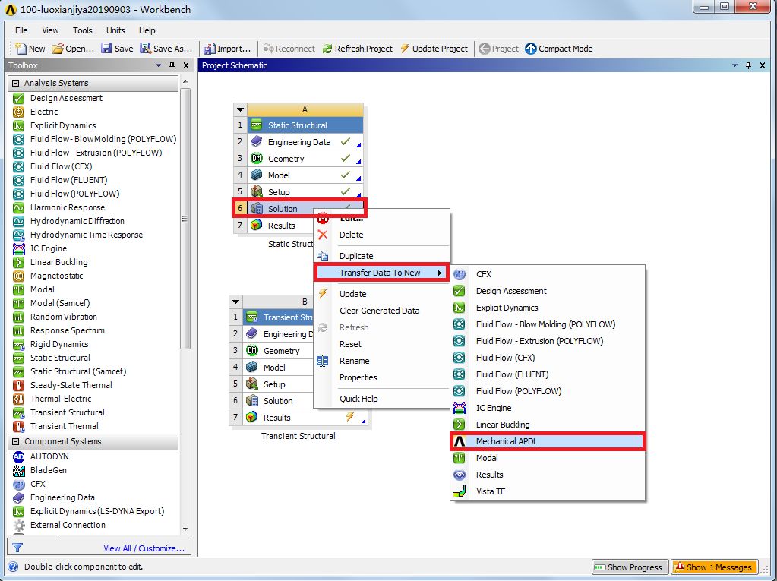Select Rigid Dynamics system
Image resolution: width=777 pixels, height=581 pixels.
click(x=59, y=344)
